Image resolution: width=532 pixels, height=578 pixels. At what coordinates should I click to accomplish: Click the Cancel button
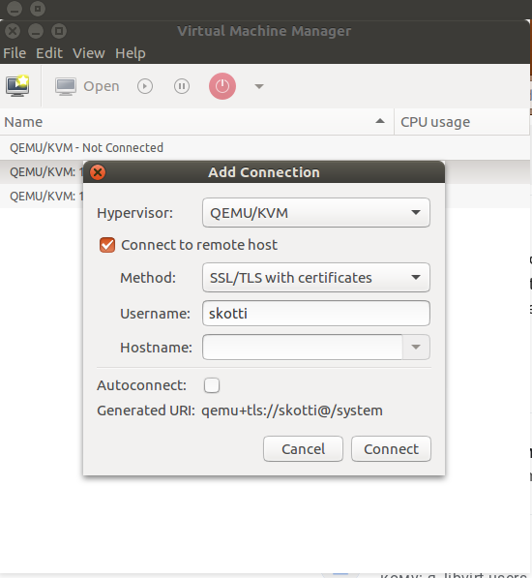coord(303,449)
